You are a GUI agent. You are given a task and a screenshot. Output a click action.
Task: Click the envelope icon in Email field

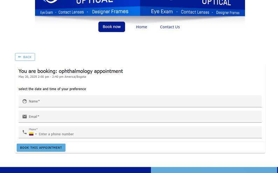[x=25, y=116]
